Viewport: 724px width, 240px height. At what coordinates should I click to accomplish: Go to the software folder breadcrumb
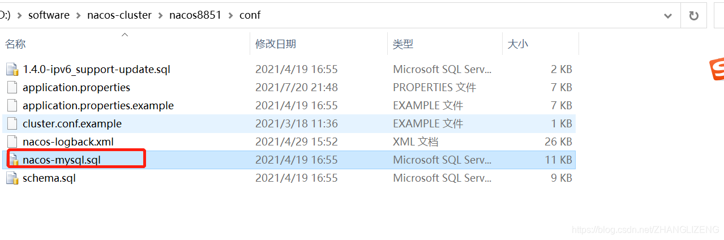49,15
